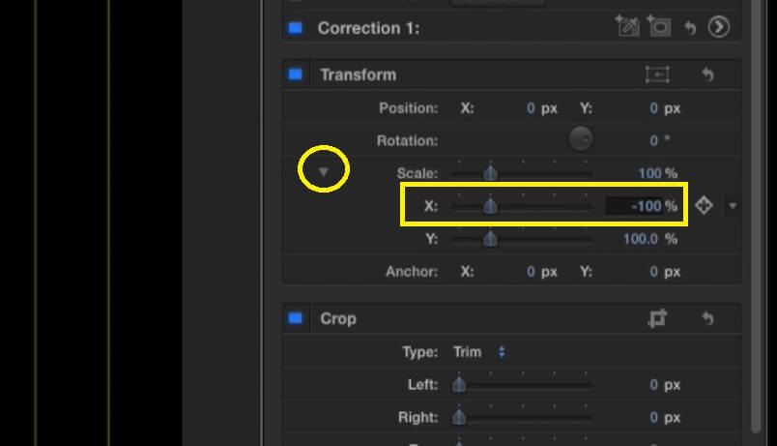Reset Correction 1 with the undo arrow

coord(690,27)
